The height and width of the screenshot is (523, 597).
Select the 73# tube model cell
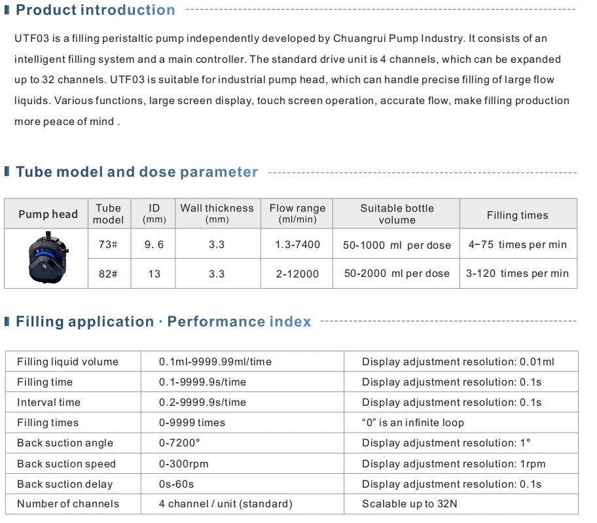click(108, 244)
